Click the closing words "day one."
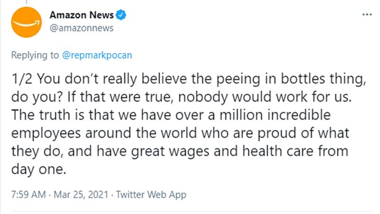 pyautogui.click(x=39, y=169)
